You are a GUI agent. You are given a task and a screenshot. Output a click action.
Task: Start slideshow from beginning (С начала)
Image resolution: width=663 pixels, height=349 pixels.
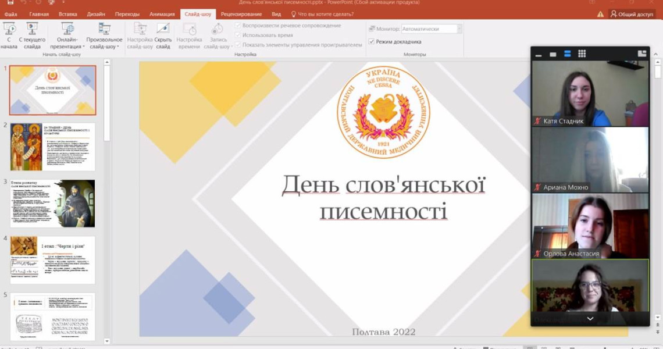point(9,36)
